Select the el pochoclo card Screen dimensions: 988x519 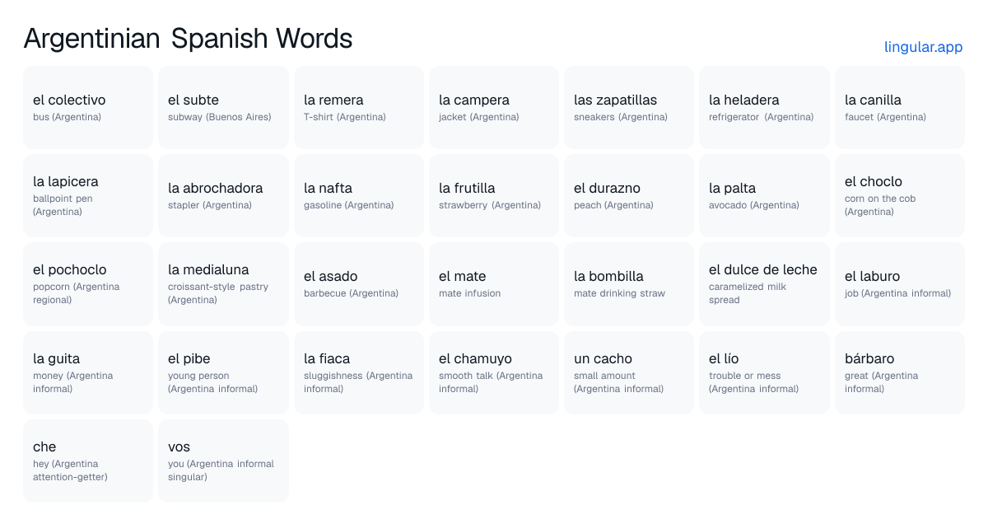[88, 284]
